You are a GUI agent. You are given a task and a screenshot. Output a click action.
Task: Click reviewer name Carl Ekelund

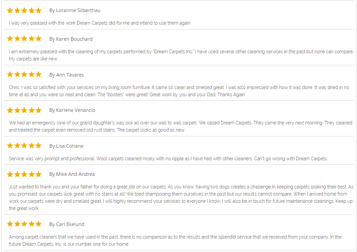(x=67, y=224)
